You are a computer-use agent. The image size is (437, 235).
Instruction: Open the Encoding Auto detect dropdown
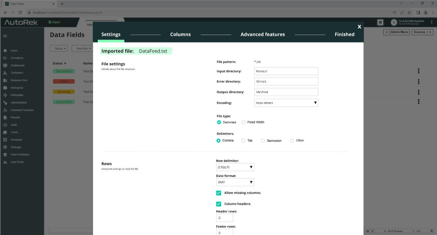[286, 103]
